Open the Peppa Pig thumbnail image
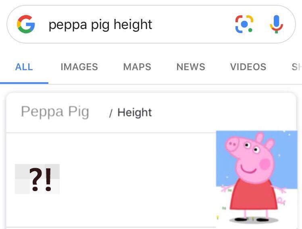 click(x=256, y=177)
